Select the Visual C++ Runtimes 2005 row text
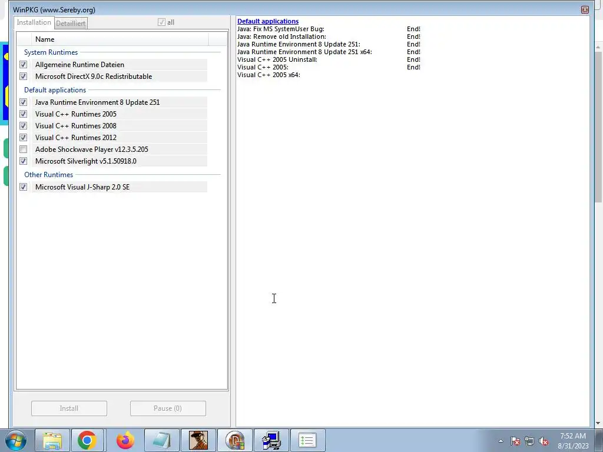Viewport: 603px width, 452px height. [76, 114]
